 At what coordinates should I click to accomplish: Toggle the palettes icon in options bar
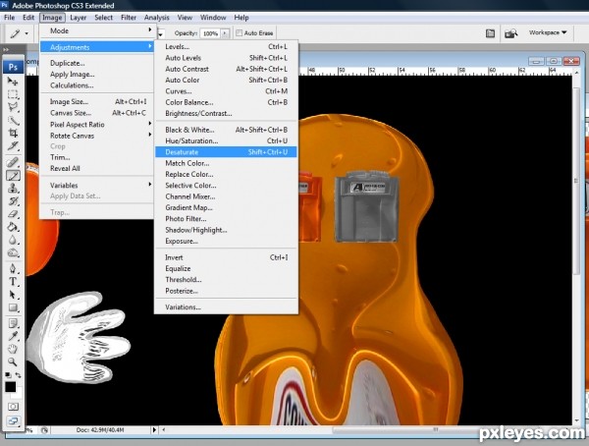(x=490, y=33)
